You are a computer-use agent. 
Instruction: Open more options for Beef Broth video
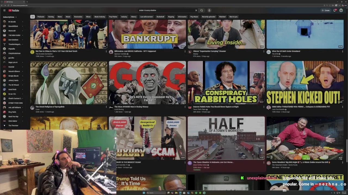(x=106, y=51)
